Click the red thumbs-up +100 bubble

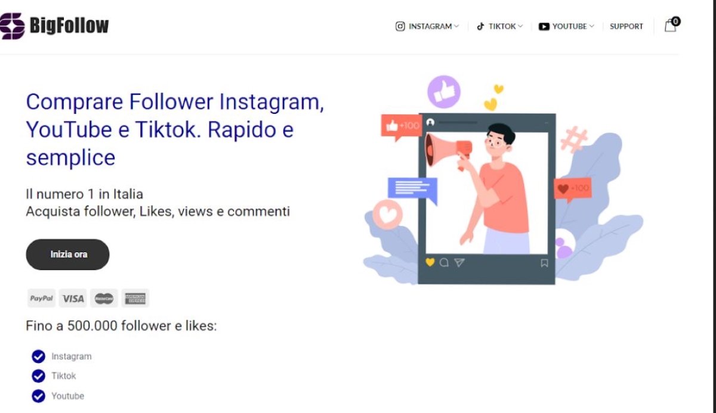[x=401, y=127]
